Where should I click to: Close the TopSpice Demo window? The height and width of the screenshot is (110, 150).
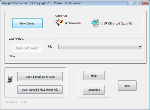coord(145,3)
